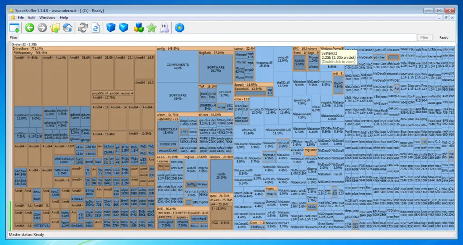Select the wmp.dll 13.9Mb block
The height and width of the screenshot is (245, 463).
pos(283,59)
